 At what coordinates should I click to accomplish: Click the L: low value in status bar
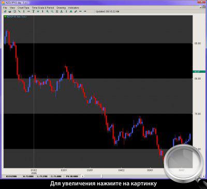(x=42, y=177)
